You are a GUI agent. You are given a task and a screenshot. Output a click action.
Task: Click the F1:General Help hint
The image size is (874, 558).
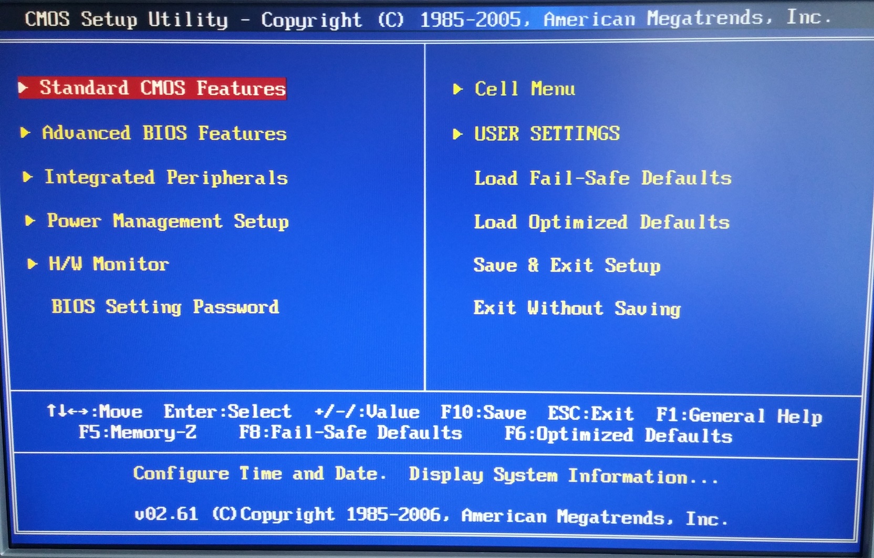(x=739, y=416)
